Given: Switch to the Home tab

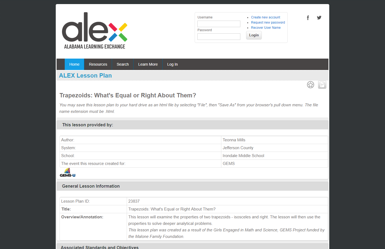Looking at the screenshot, I should click(x=74, y=64).
